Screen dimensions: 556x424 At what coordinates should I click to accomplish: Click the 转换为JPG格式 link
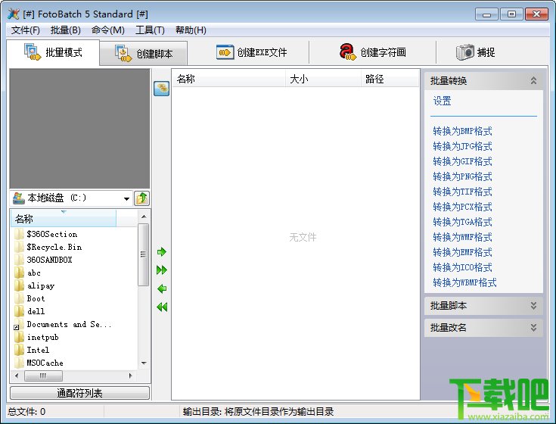point(462,146)
